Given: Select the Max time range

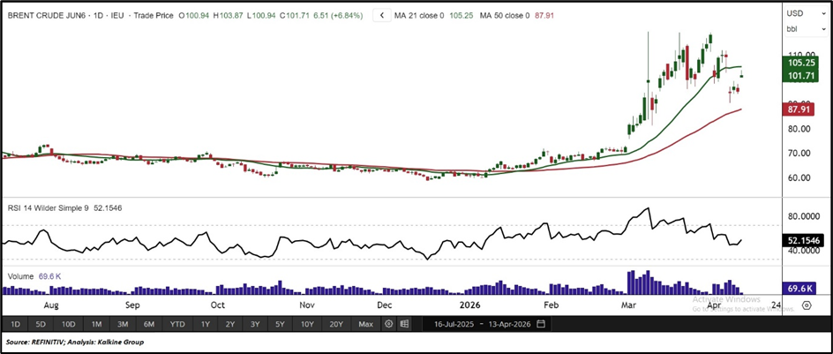Looking at the screenshot, I should point(365,324).
